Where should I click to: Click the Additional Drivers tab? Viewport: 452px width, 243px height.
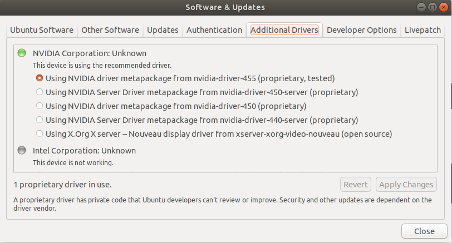point(284,30)
